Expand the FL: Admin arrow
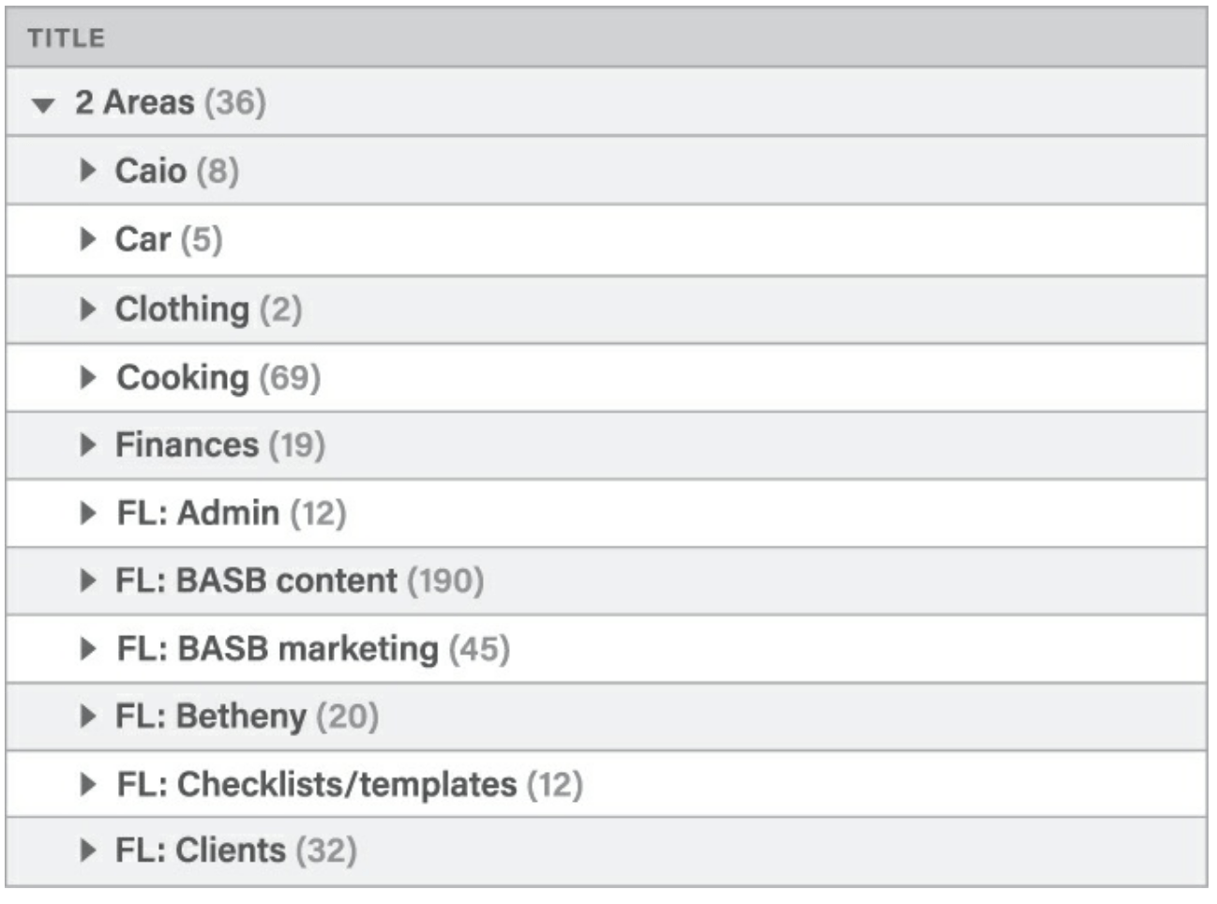Image resolution: width=1217 pixels, height=904 pixels. (x=88, y=513)
